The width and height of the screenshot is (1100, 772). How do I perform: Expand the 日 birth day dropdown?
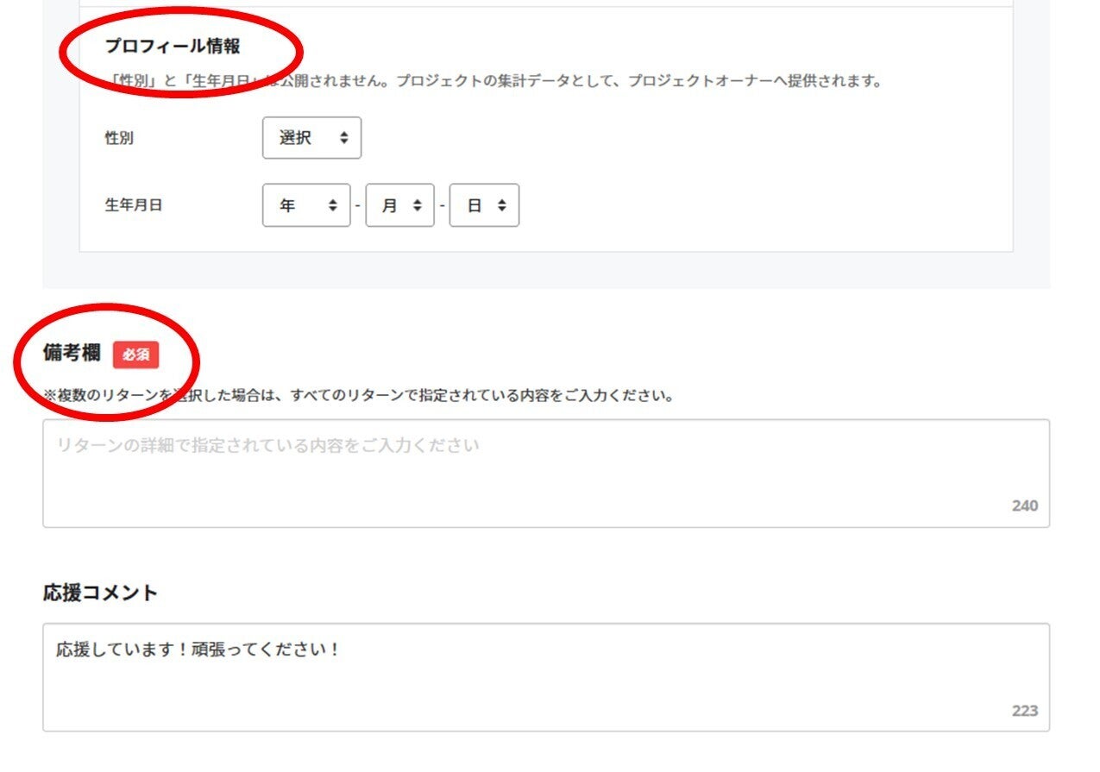click(484, 206)
